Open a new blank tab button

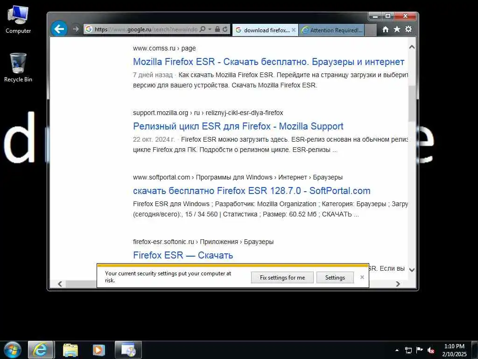[x=370, y=30]
